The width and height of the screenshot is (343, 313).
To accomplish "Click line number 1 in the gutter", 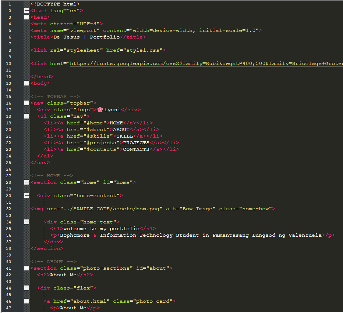I will click(x=10, y=4).
